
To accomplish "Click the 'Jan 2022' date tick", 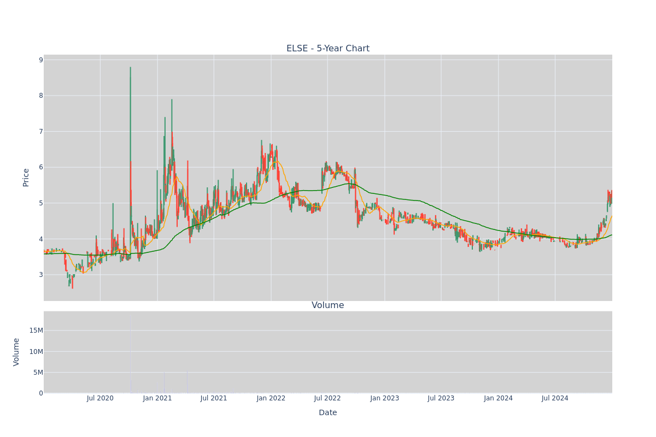I will point(271,398).
